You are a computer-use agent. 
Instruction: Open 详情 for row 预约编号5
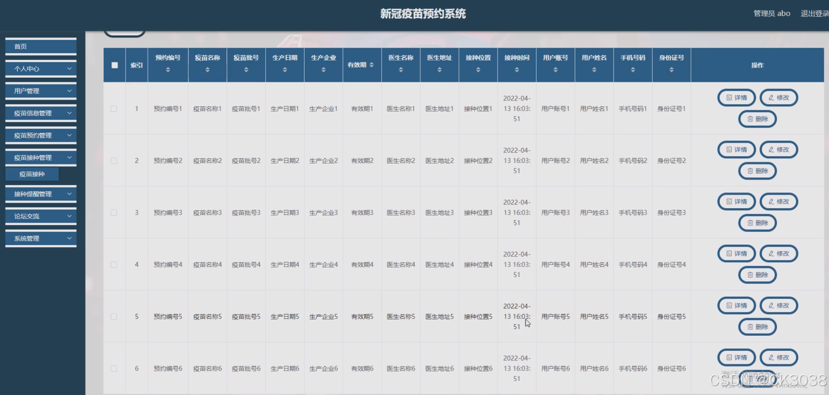pyautogui.click(x=737, y=306)
